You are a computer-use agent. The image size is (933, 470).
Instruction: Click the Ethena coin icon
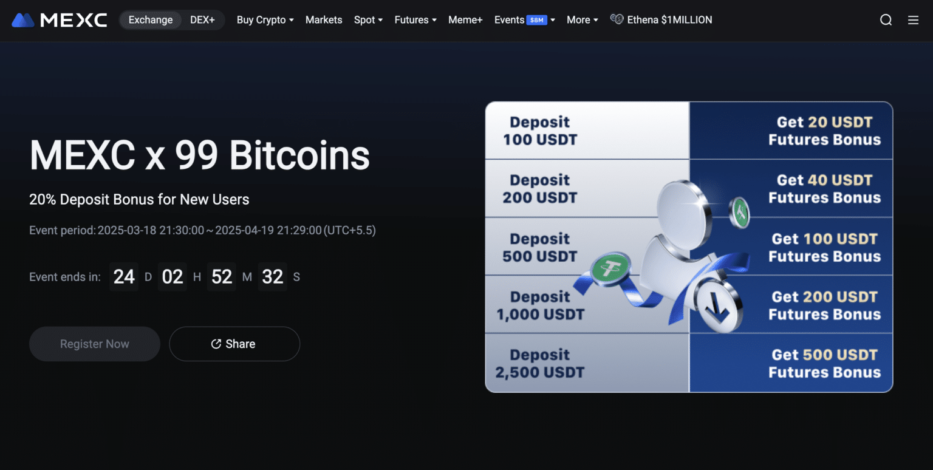617,19
